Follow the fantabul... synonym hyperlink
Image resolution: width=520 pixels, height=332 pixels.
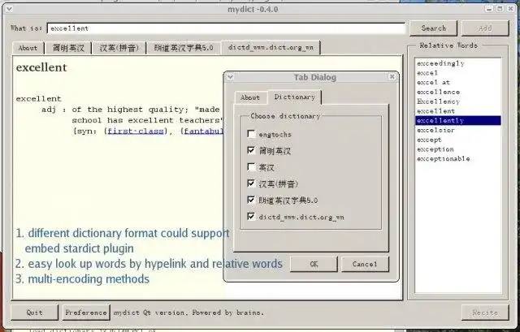pos(204,132)
